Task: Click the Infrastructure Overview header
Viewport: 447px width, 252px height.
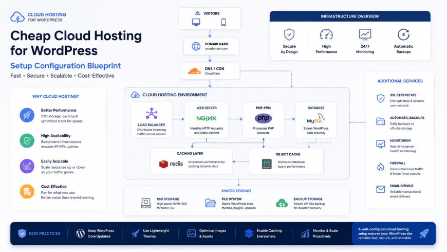Action: coord(350,16)
